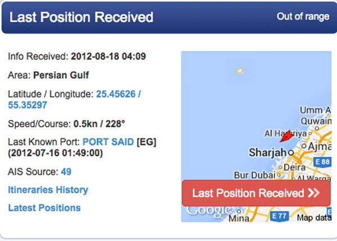Screen dimensions: 337x241
Task: Click the Out of range status label
Action: (x=303, y=16)
